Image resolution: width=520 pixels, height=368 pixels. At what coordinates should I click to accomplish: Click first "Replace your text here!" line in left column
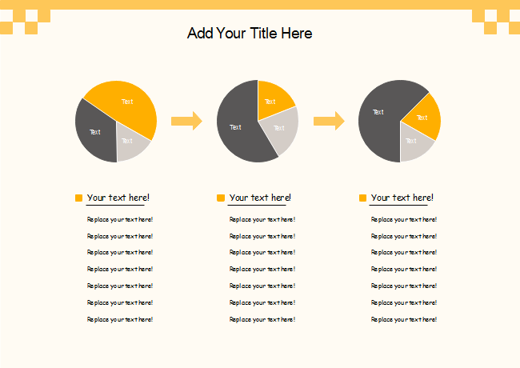point(120,219)
